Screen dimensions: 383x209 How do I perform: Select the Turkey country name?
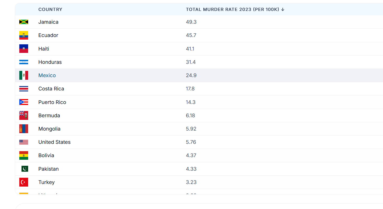coord(46,182)
